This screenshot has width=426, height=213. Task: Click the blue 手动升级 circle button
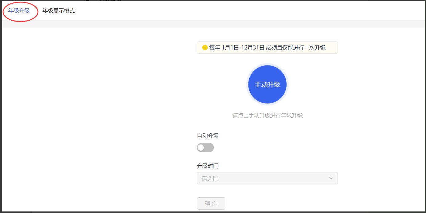[x=267, y=84]
